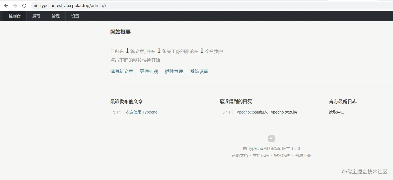Screen dimensions: 393x180
Task: Open the 支持论坛 footer link
Action: click(x=261, y=155)
